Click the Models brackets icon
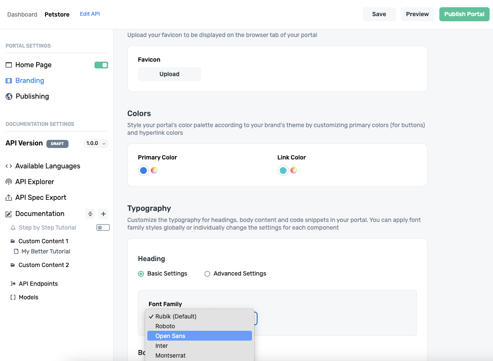493x361 pixels. point(13,297)
